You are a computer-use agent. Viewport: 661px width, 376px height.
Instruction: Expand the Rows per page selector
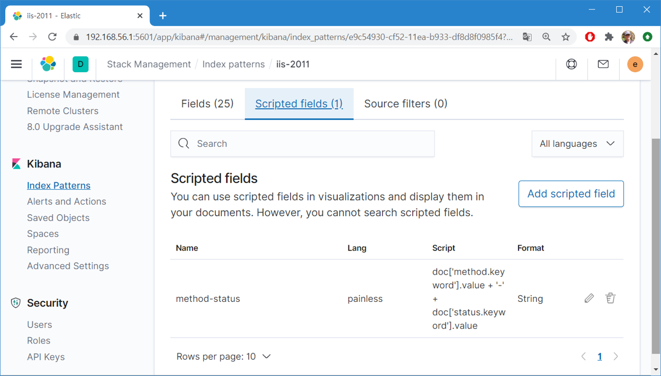point(224,357)
